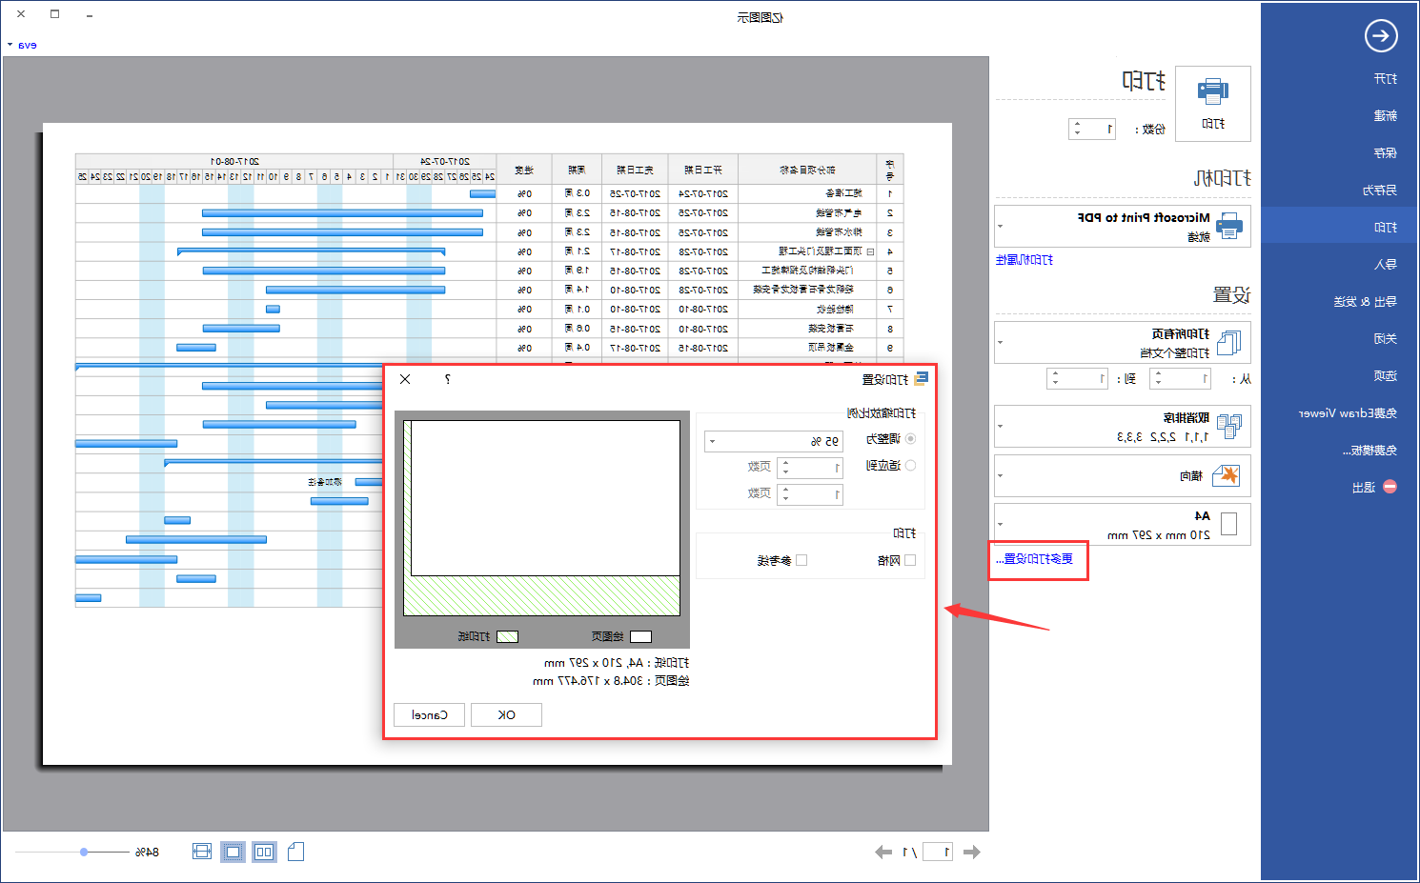Viewport: 1420px width, 883px height.
Task: Close the 打印设置 dialog with its X
Action: coord(405,379)
